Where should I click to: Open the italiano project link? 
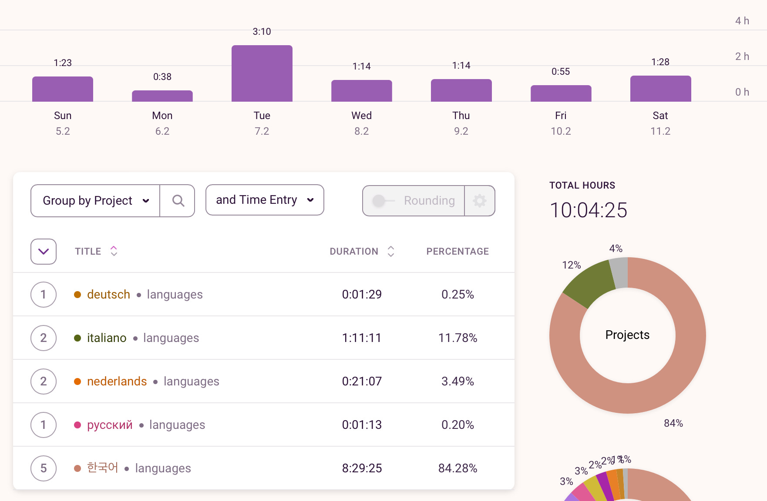pos(107,338)
